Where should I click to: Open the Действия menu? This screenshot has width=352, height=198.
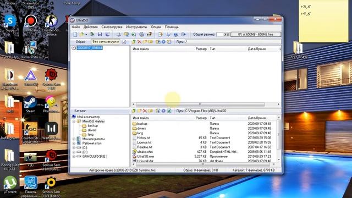pyautogui.click(x=90, y=27)
